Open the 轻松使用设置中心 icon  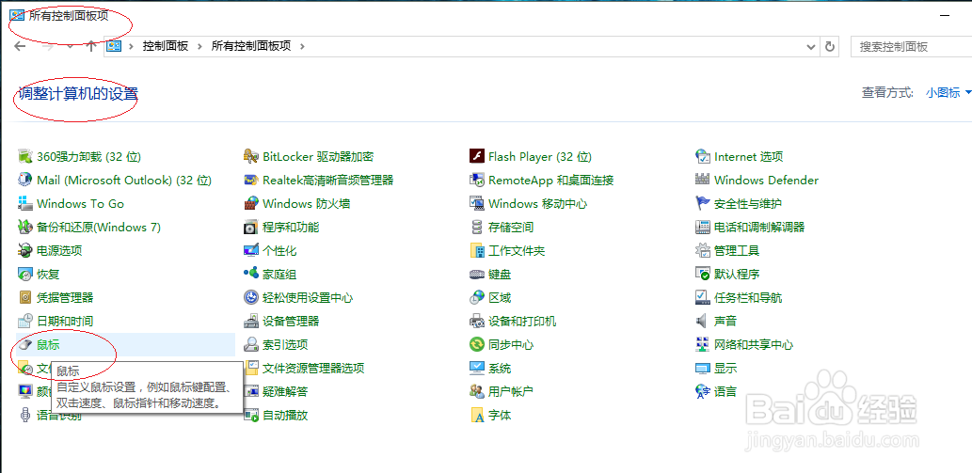[250, 298]
